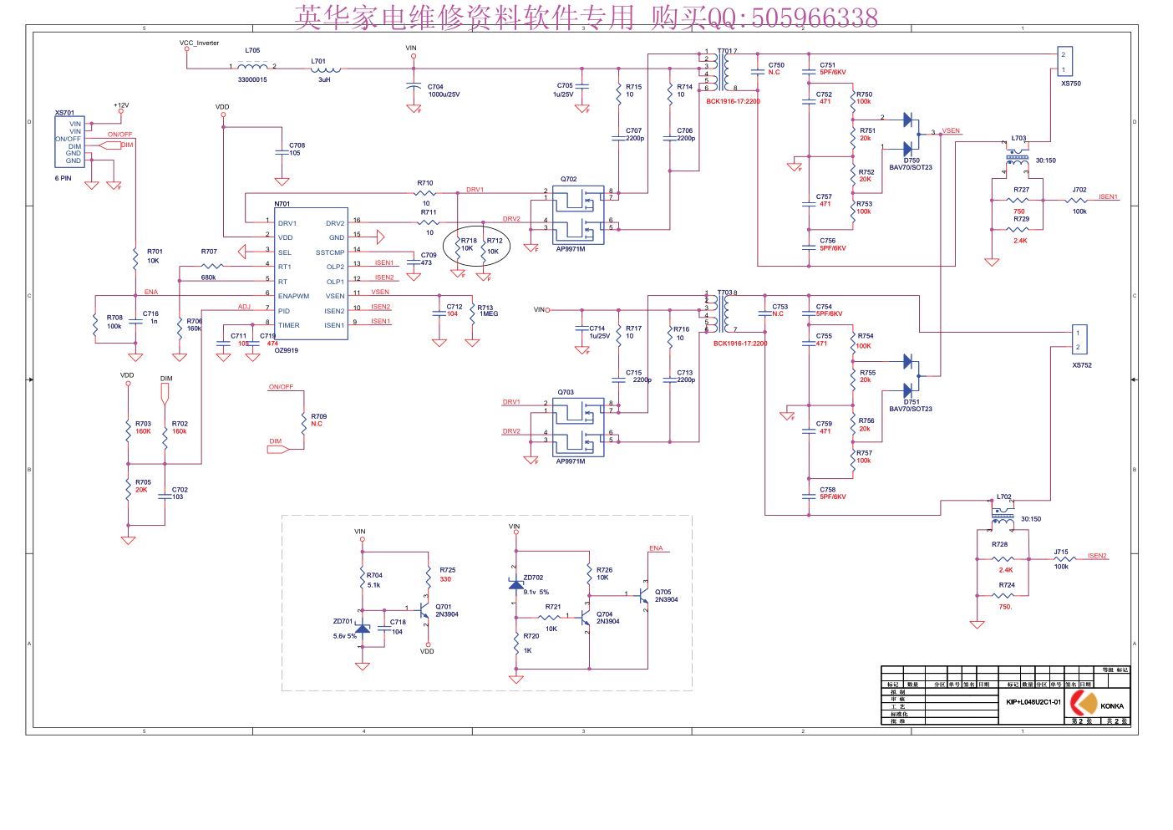Click the J715 reference label
This screenshot has width=1173, height=830.
(x=1060, y=552)
